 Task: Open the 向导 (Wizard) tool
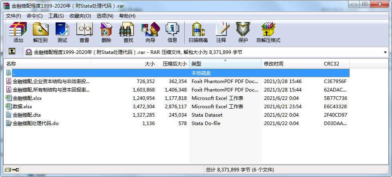pos(150,29)
